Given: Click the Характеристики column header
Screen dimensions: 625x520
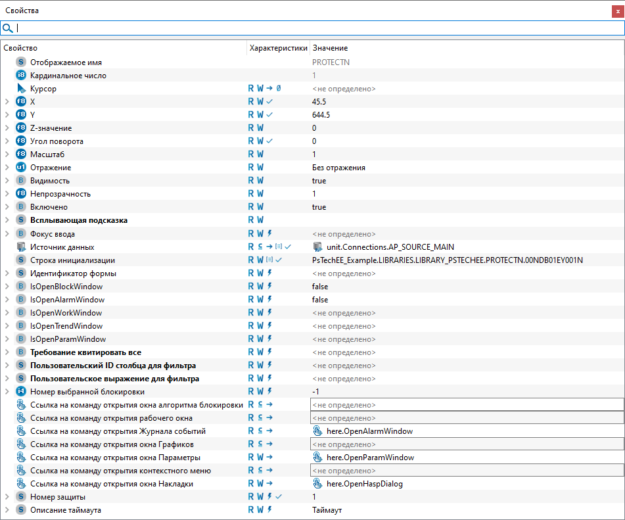Looking at the screenshot, I should [x=278, y=48].
